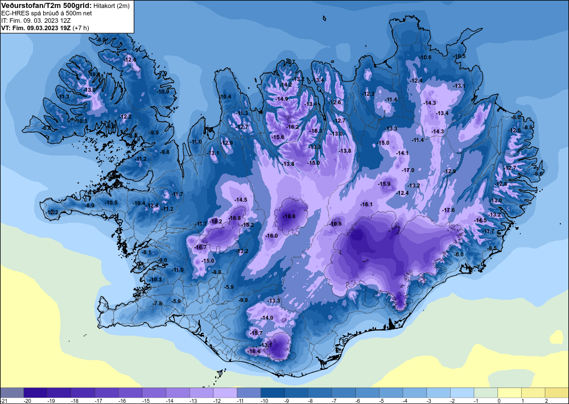This screenshot has height=404, width=569.
Task: Click the -14.9 temperature label
Action: click(281, 99)
